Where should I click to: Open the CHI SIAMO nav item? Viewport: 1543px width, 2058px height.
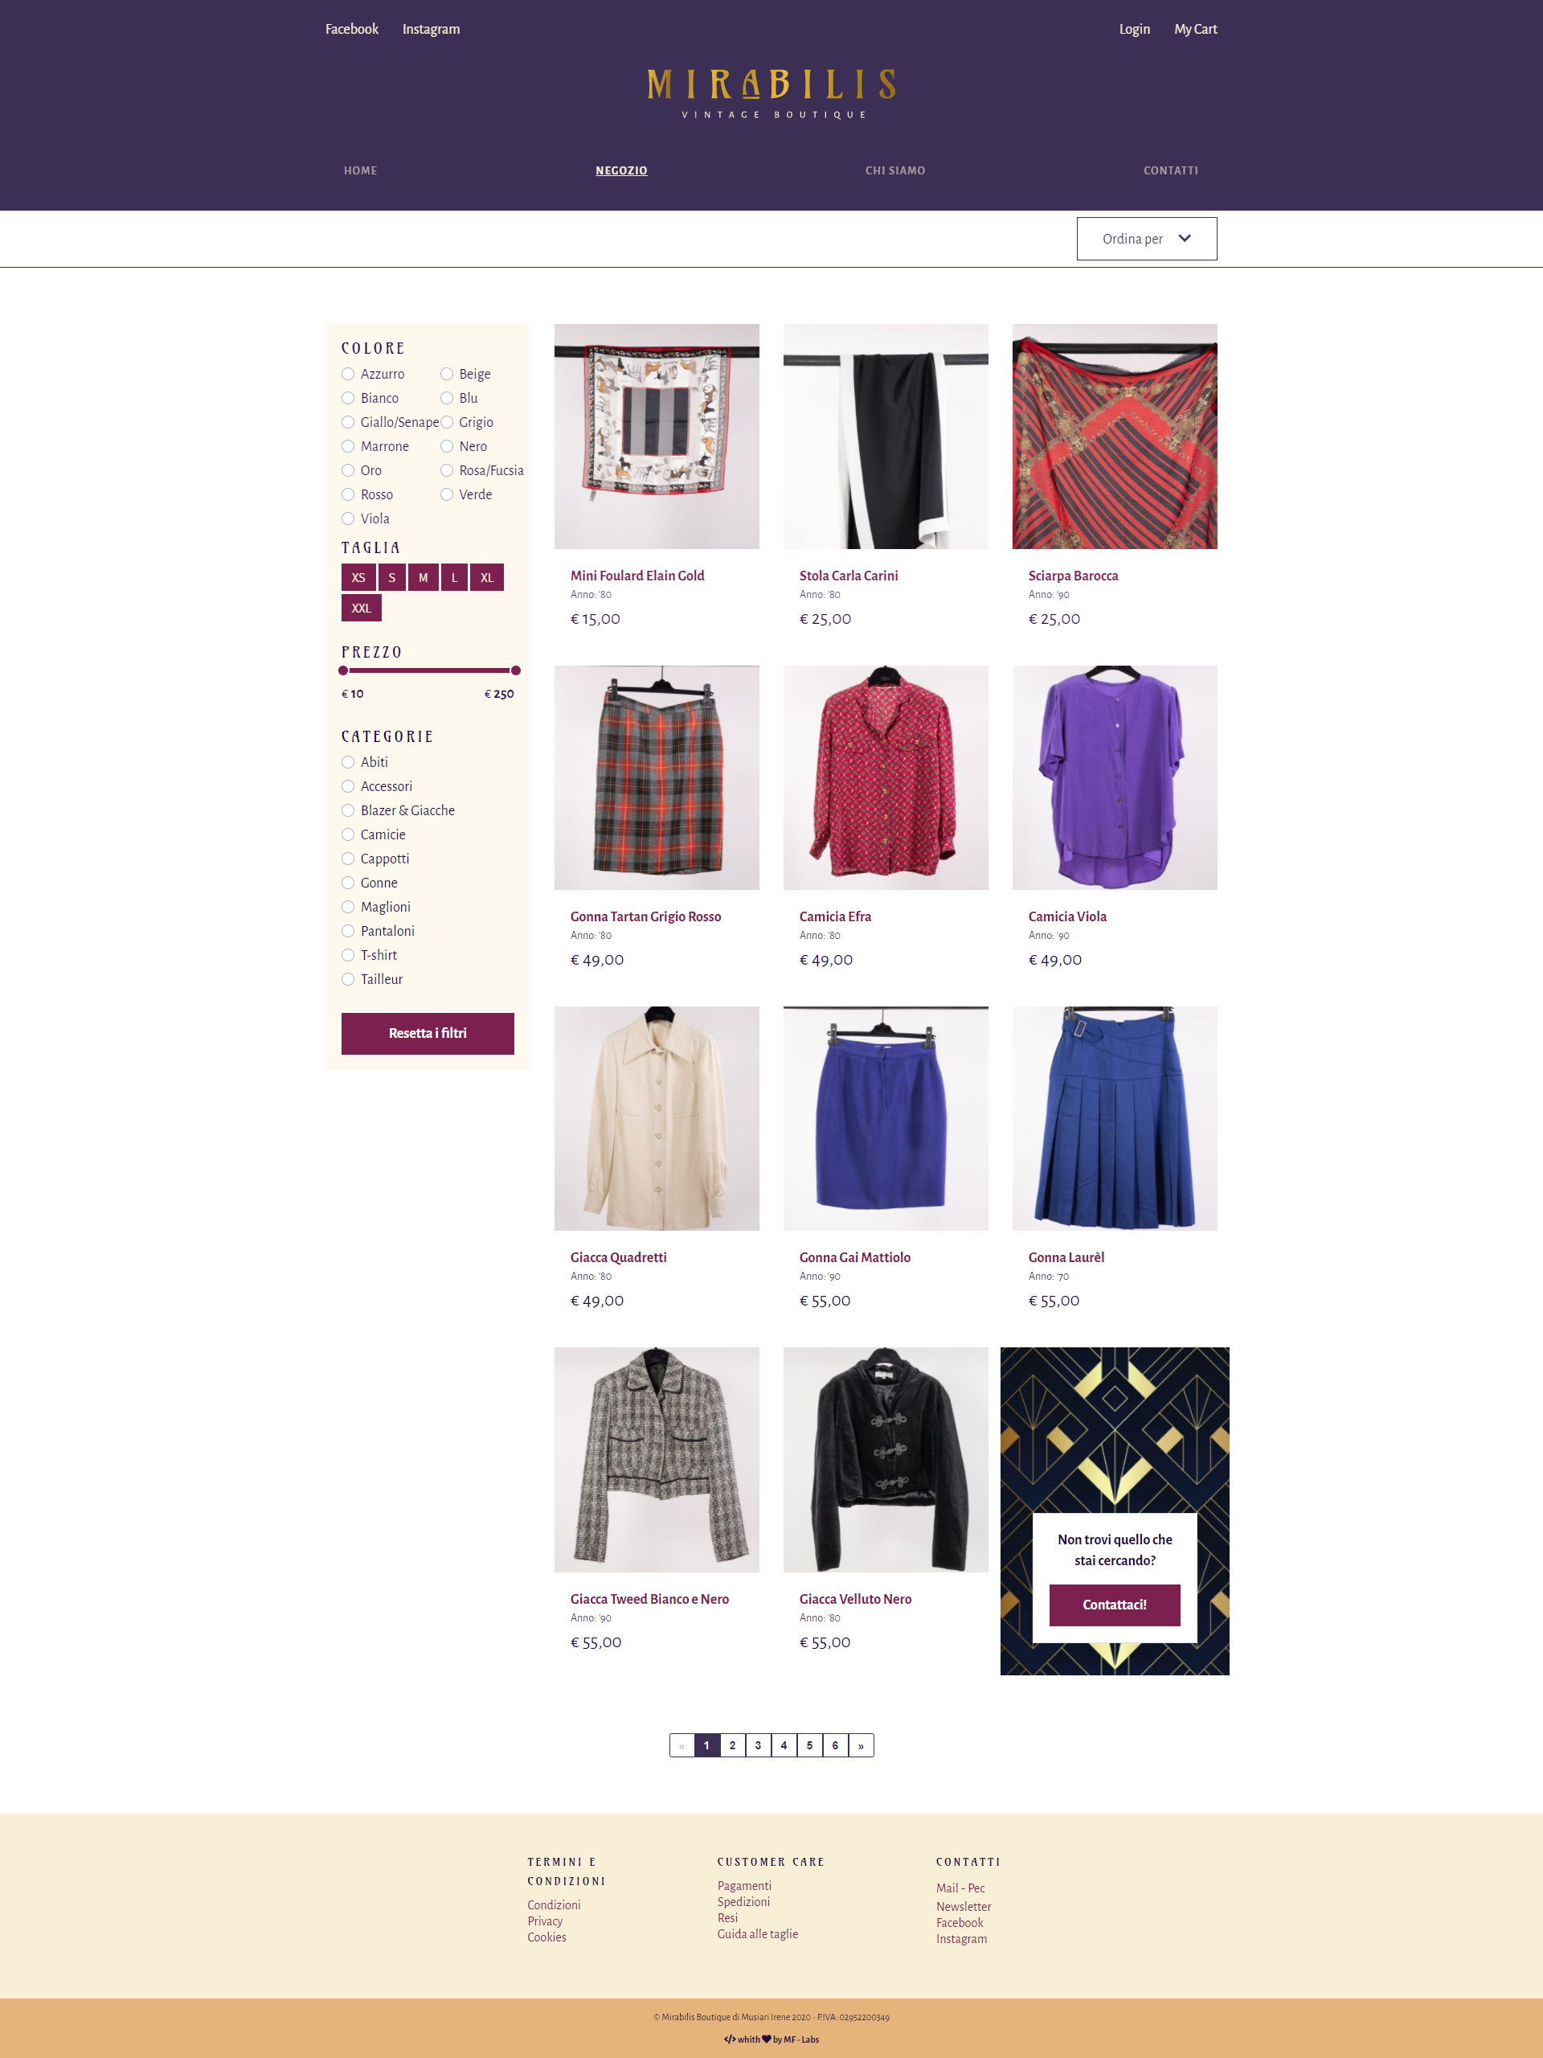click(894, 170)
